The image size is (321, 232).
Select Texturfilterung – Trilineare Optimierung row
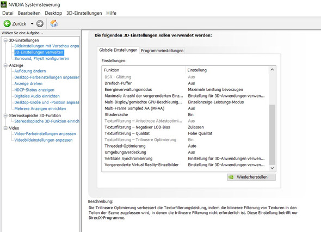click(186, 139)
